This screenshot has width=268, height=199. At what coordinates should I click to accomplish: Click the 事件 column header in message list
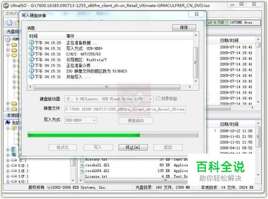click(x=70, y=36)
